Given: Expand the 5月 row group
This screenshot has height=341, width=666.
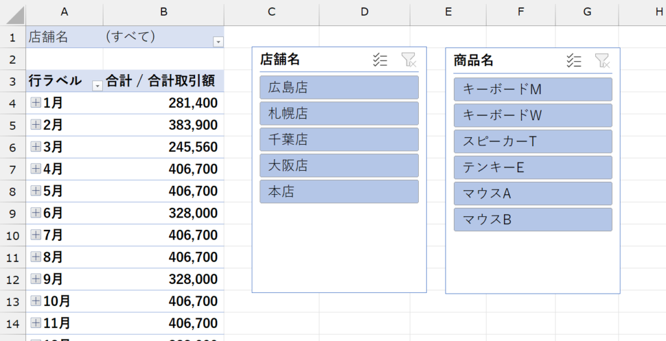Looking at the screenshot, I should tap(36, 191).
